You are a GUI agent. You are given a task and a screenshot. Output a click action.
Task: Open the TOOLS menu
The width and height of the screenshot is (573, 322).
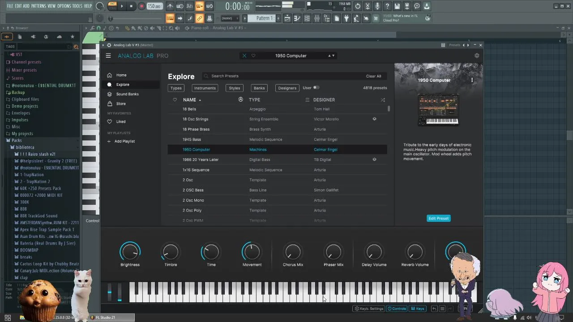[77, 6]
